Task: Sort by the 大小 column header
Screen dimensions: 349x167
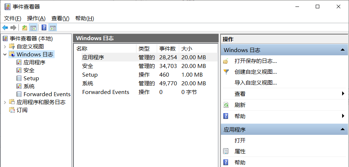Action: click(198, 48)
